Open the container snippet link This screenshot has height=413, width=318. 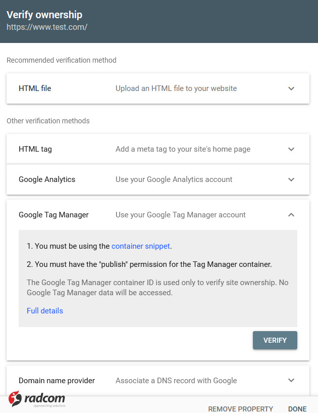tap(140, 246)
